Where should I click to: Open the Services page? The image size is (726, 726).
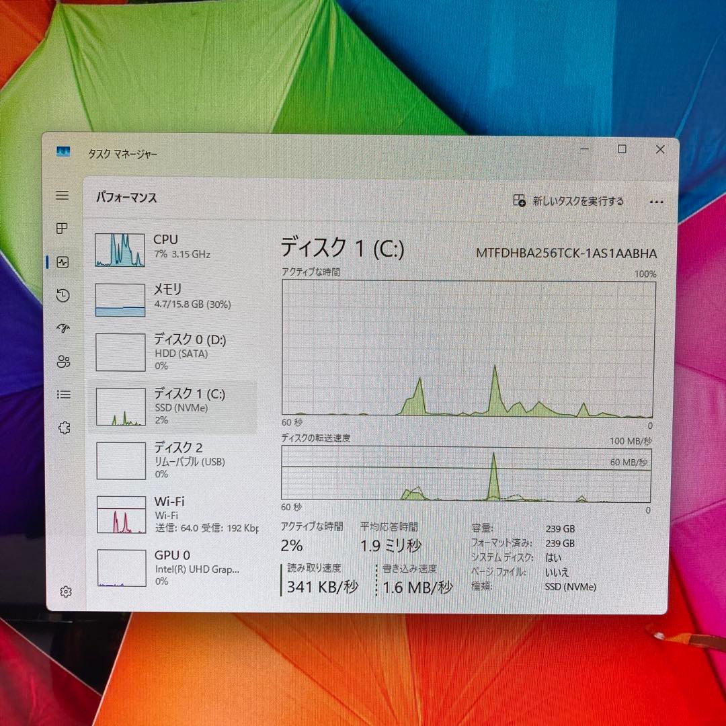click(63, 428)
